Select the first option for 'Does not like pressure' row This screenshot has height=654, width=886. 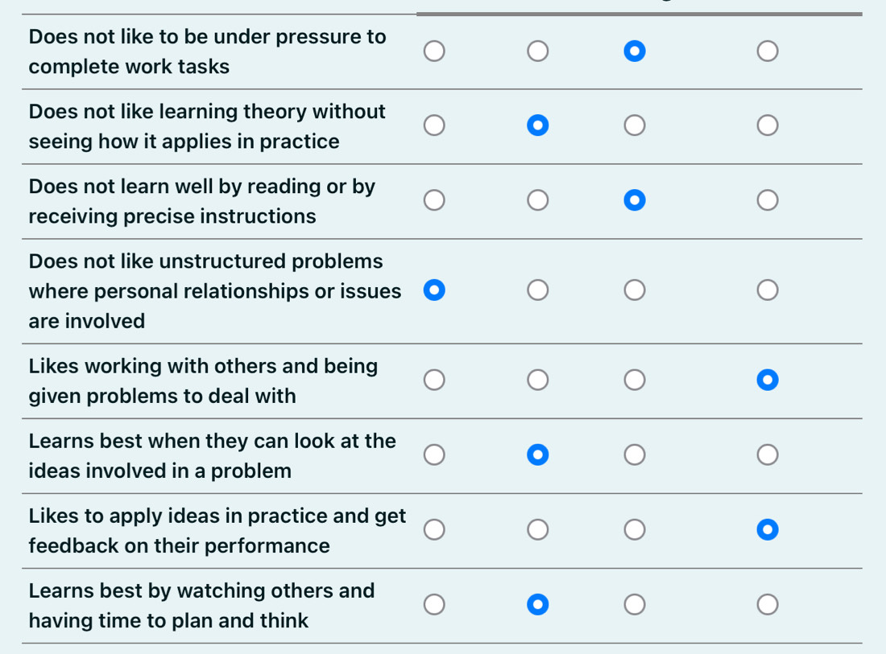click(x=434, y=51)
